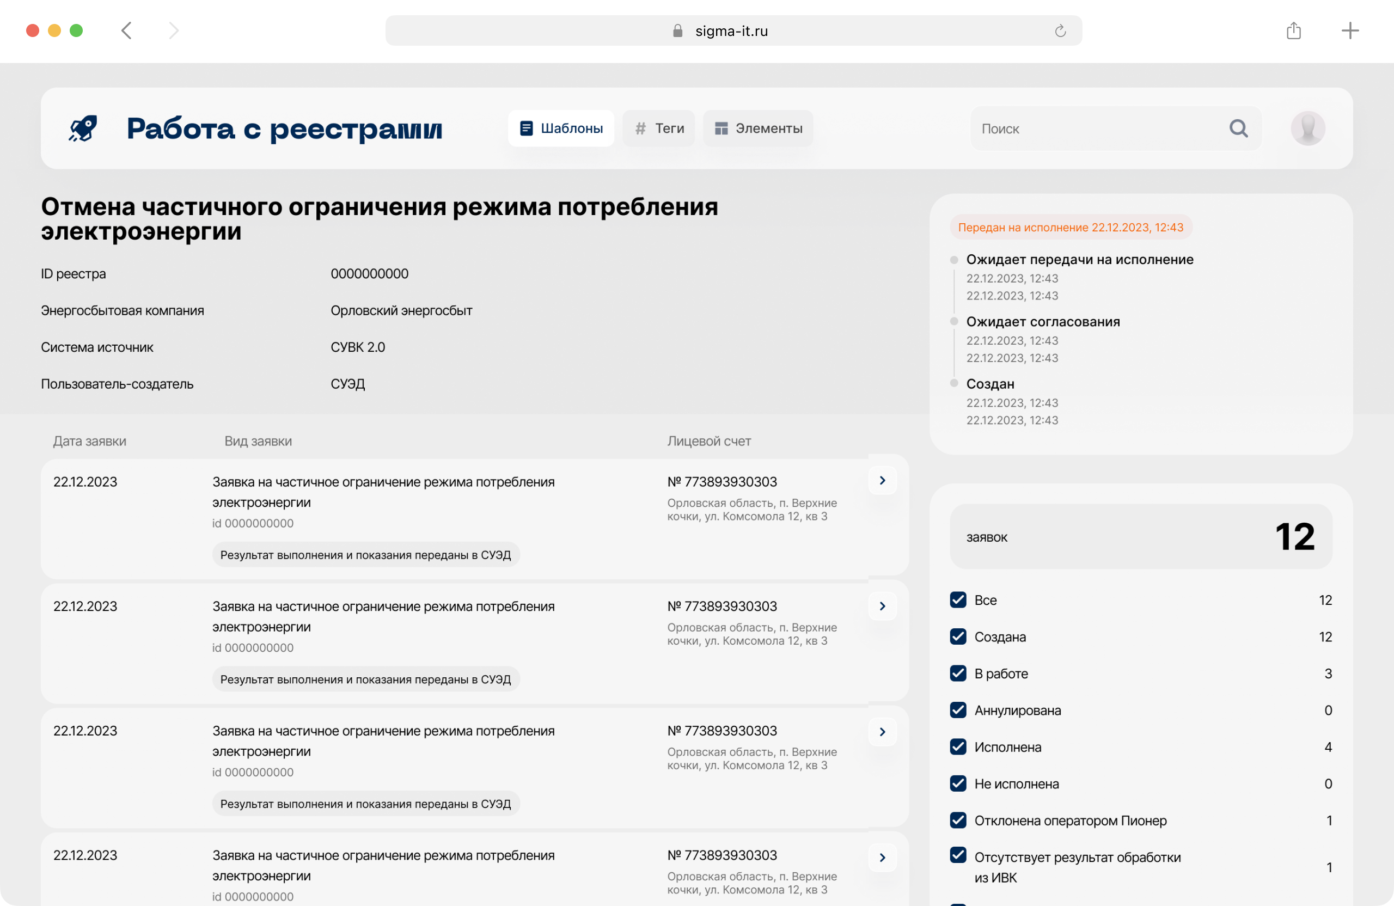Viewport: 1394px width, 906px height.
Task: Open the Элементы tab
Action: 758,128
